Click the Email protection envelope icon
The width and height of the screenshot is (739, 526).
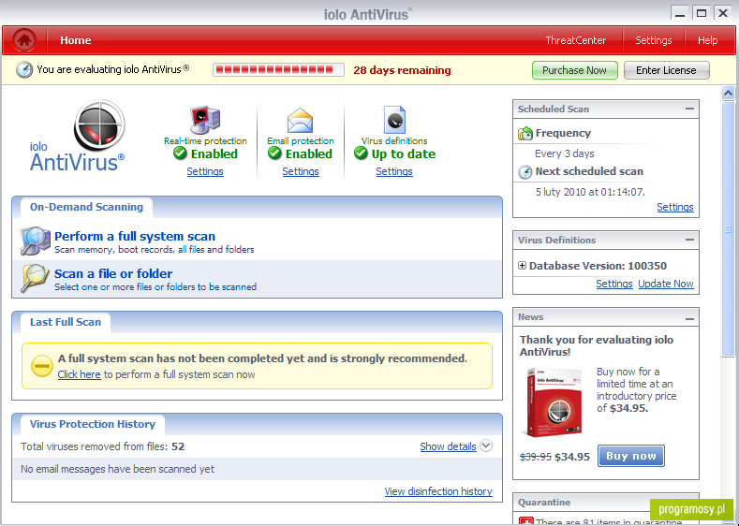[x=301, y=121]
